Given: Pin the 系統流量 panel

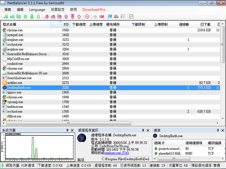Looking at the screenshot, I should pos(67,130).
